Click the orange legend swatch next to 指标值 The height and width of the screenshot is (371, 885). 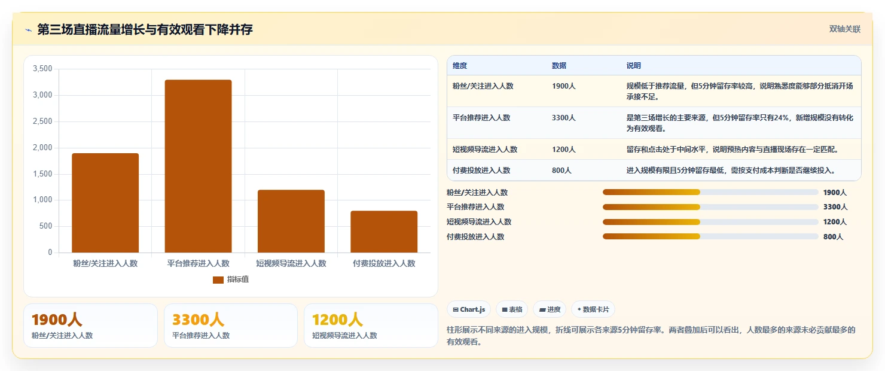[218, 279]
